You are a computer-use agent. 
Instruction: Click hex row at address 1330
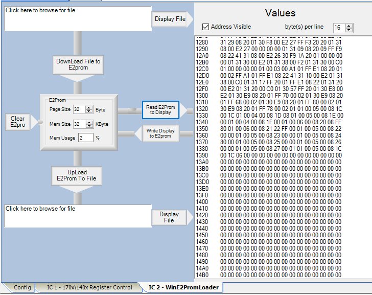269,116
